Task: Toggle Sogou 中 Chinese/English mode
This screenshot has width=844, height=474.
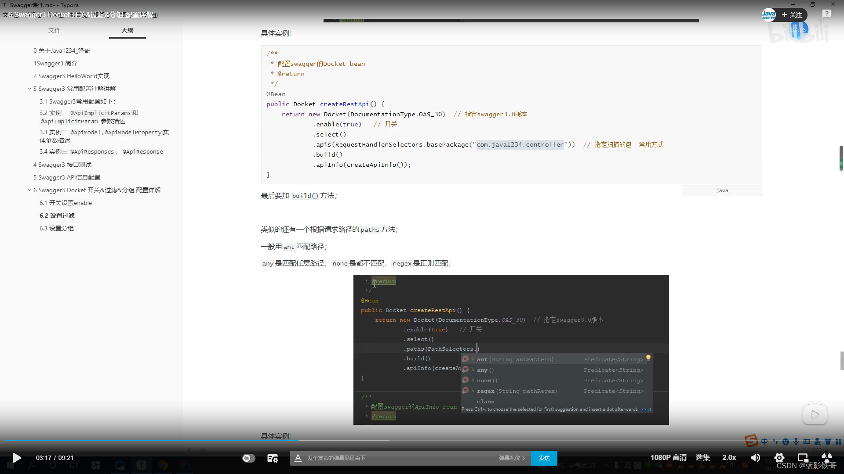Action: pyautogui.click(x=764, y=442)
